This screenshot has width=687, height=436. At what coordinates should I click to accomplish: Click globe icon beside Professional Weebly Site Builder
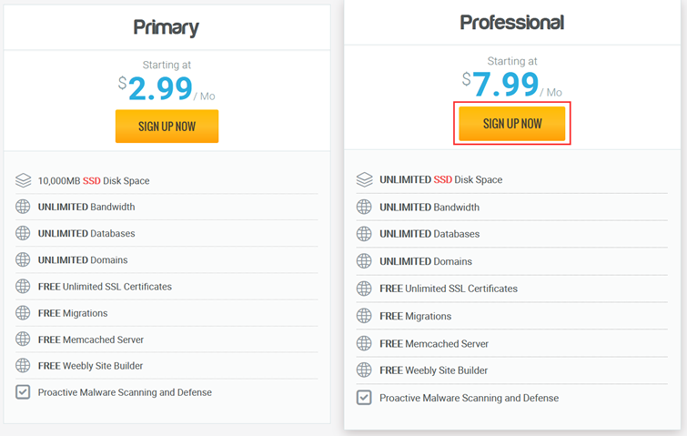coord(364,370)
